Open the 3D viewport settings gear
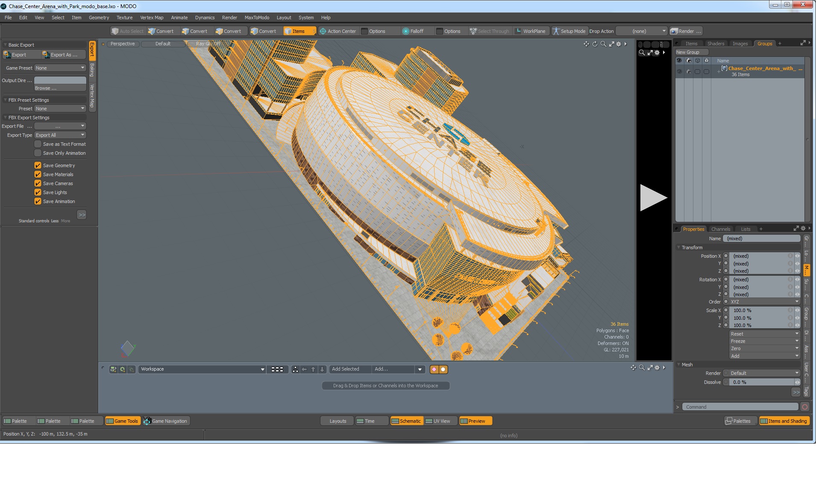 click(619, 44)
